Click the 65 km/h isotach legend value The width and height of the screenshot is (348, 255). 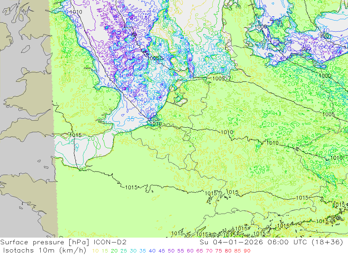199,251
